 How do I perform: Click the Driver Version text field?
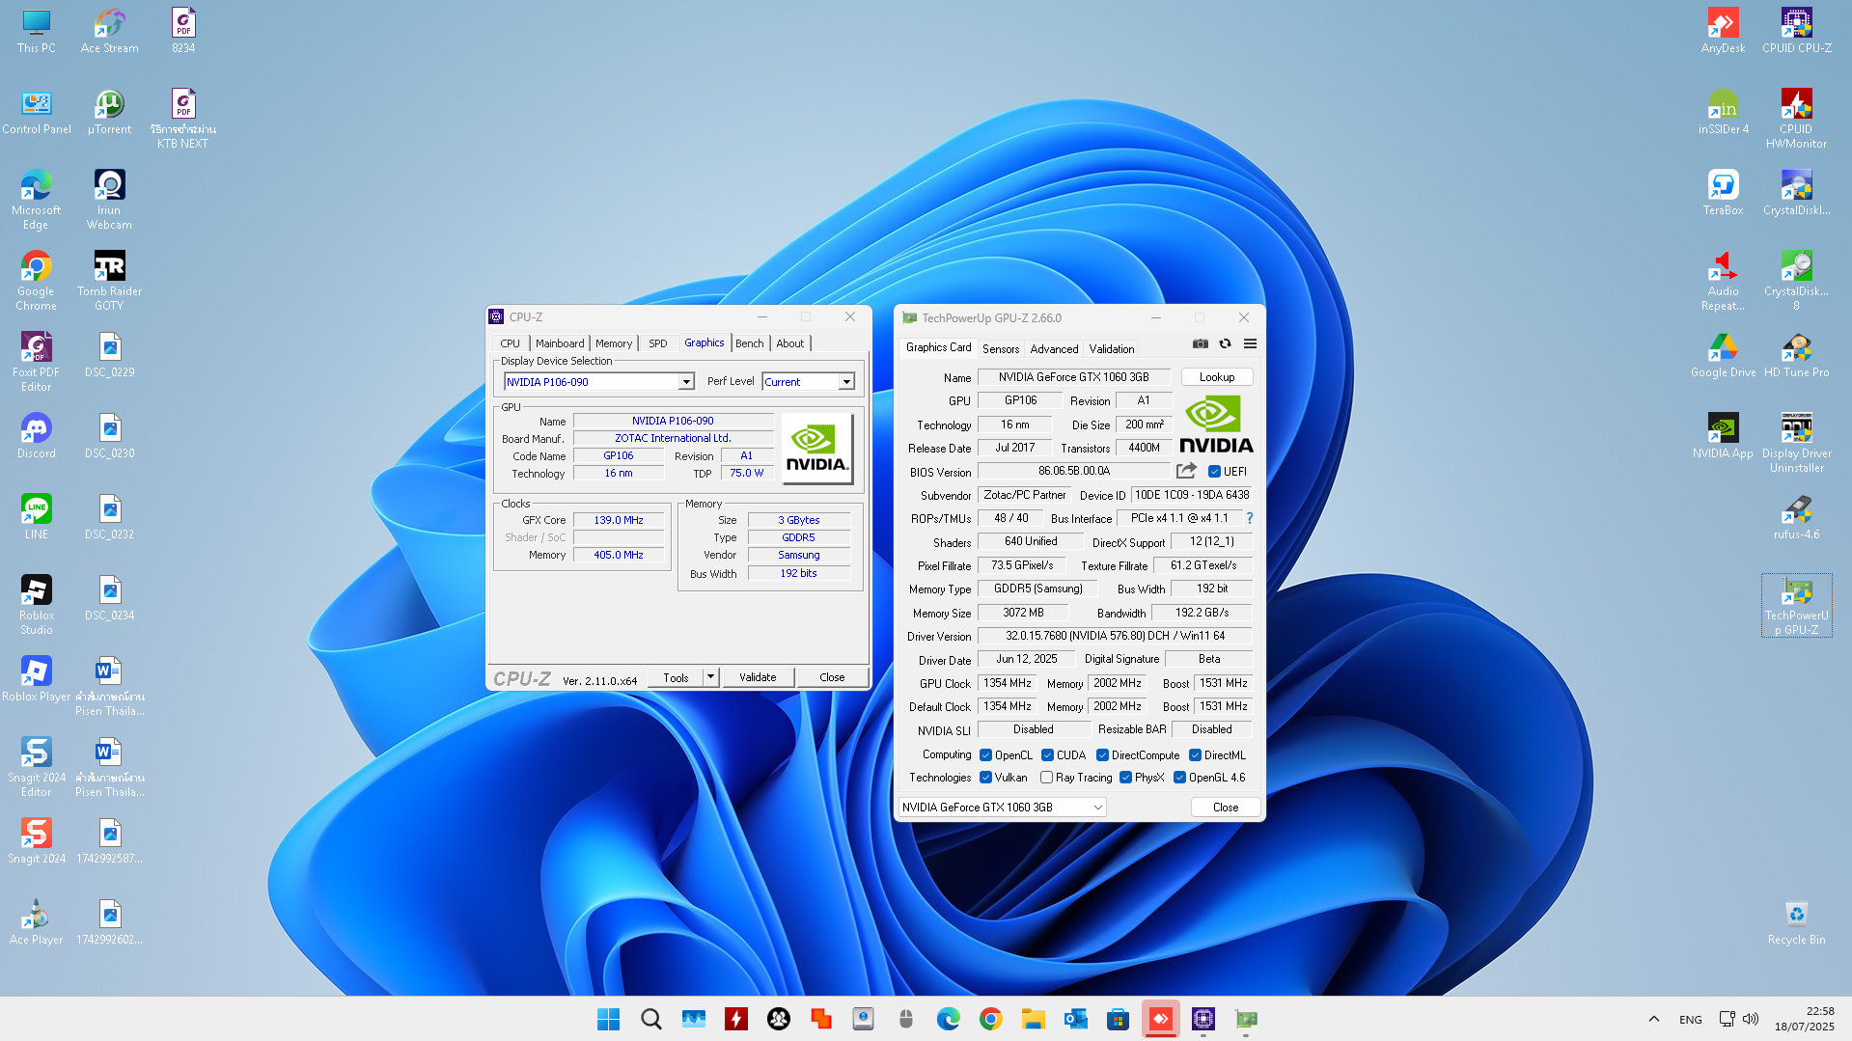tap(1114, 636)
